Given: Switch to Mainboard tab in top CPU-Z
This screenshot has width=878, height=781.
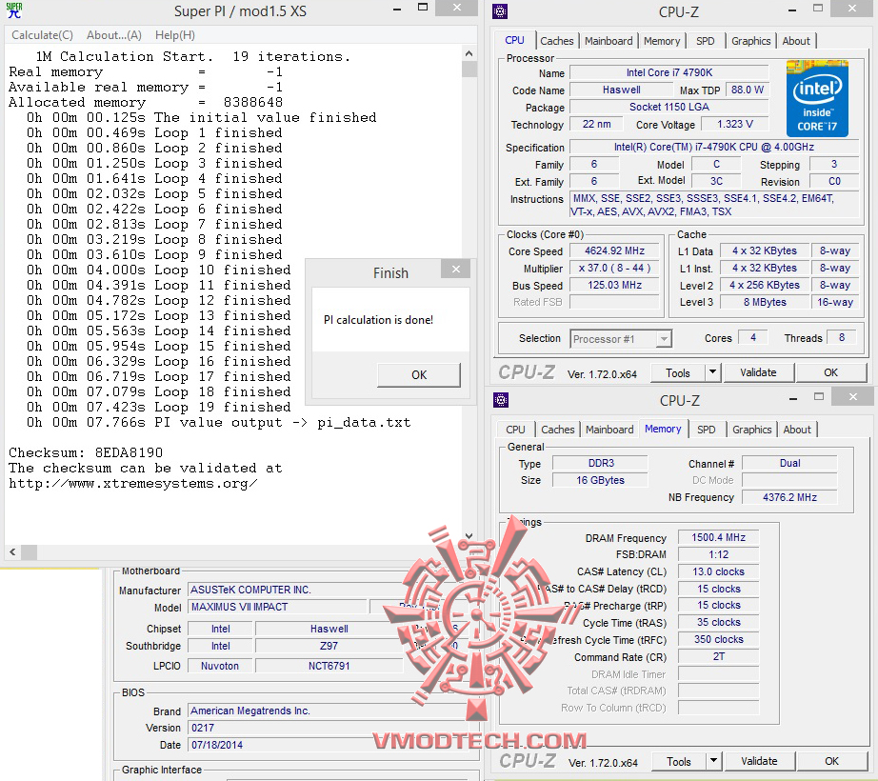Looking at the screenshot, I should click(609, 41).
